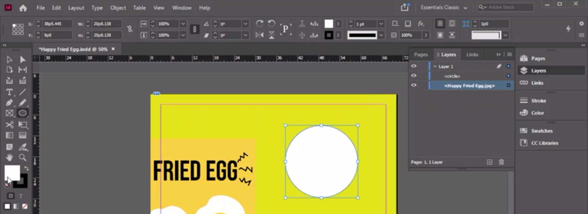Open the stroke weight 1 pt dropdown

tap(381, 24)
